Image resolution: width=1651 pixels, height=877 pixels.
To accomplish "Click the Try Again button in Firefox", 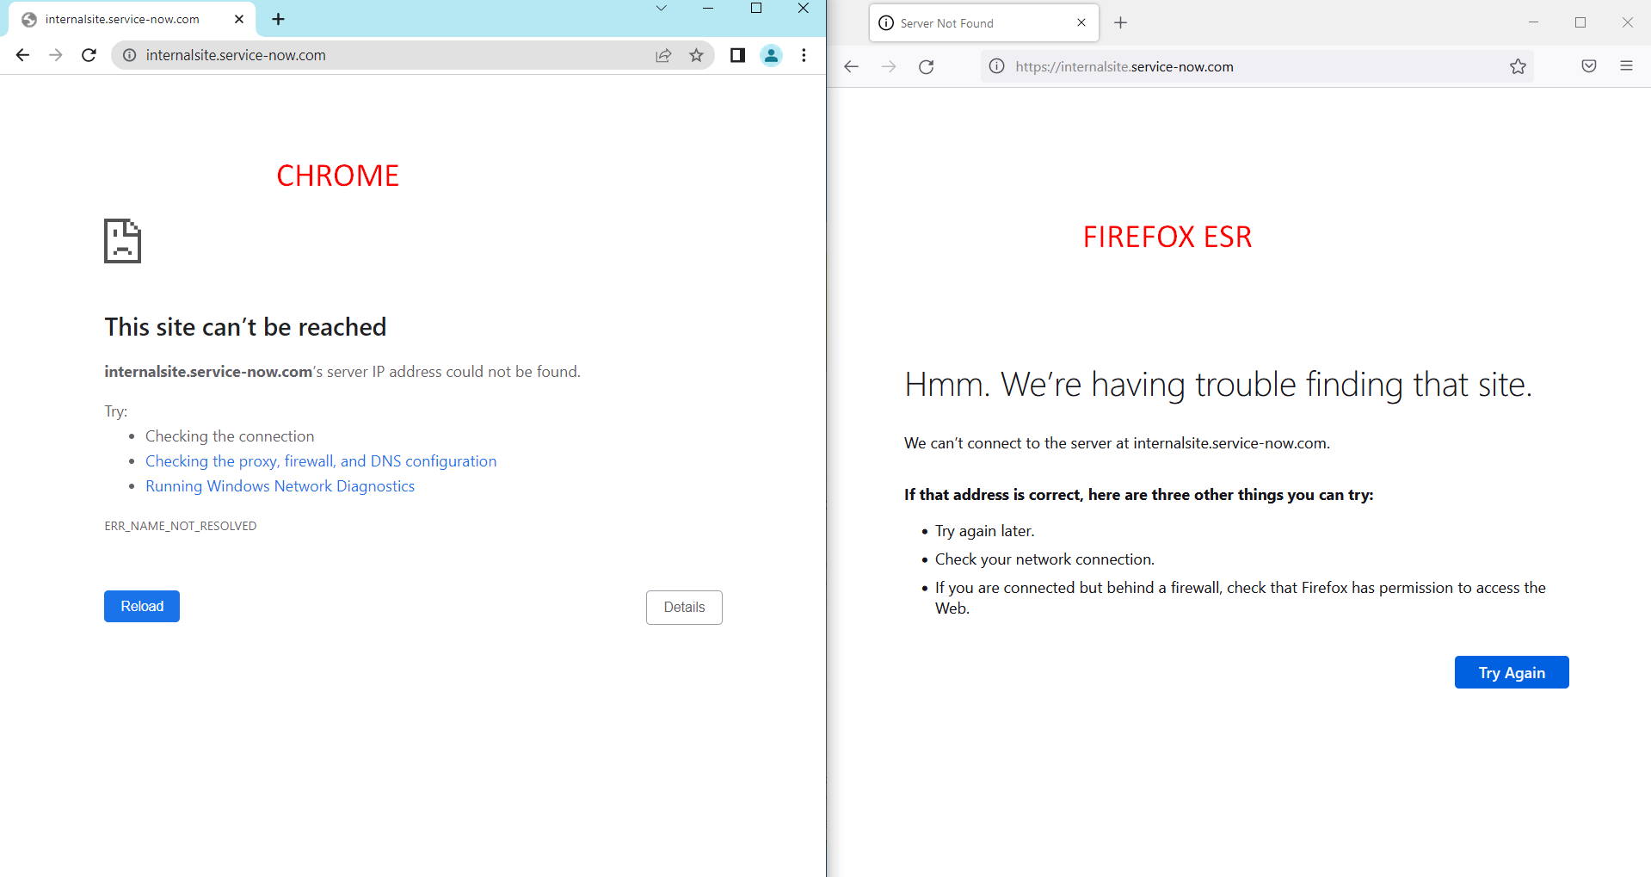I will click(1511, 671).
